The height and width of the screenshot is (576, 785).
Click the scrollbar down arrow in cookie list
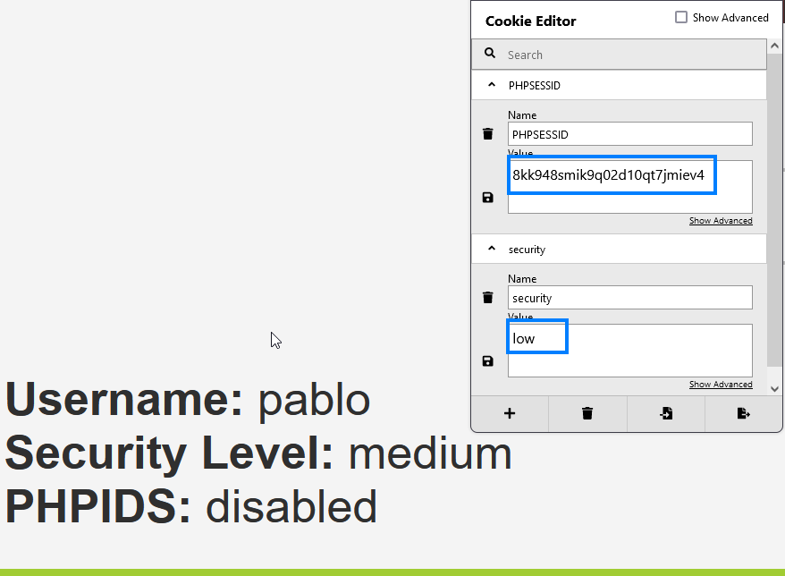point(775,389)
